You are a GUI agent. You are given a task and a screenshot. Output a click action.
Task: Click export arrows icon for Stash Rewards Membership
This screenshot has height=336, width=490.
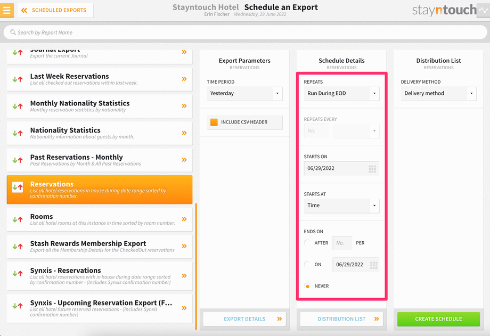pyautogui.click(x=18, y=247)
